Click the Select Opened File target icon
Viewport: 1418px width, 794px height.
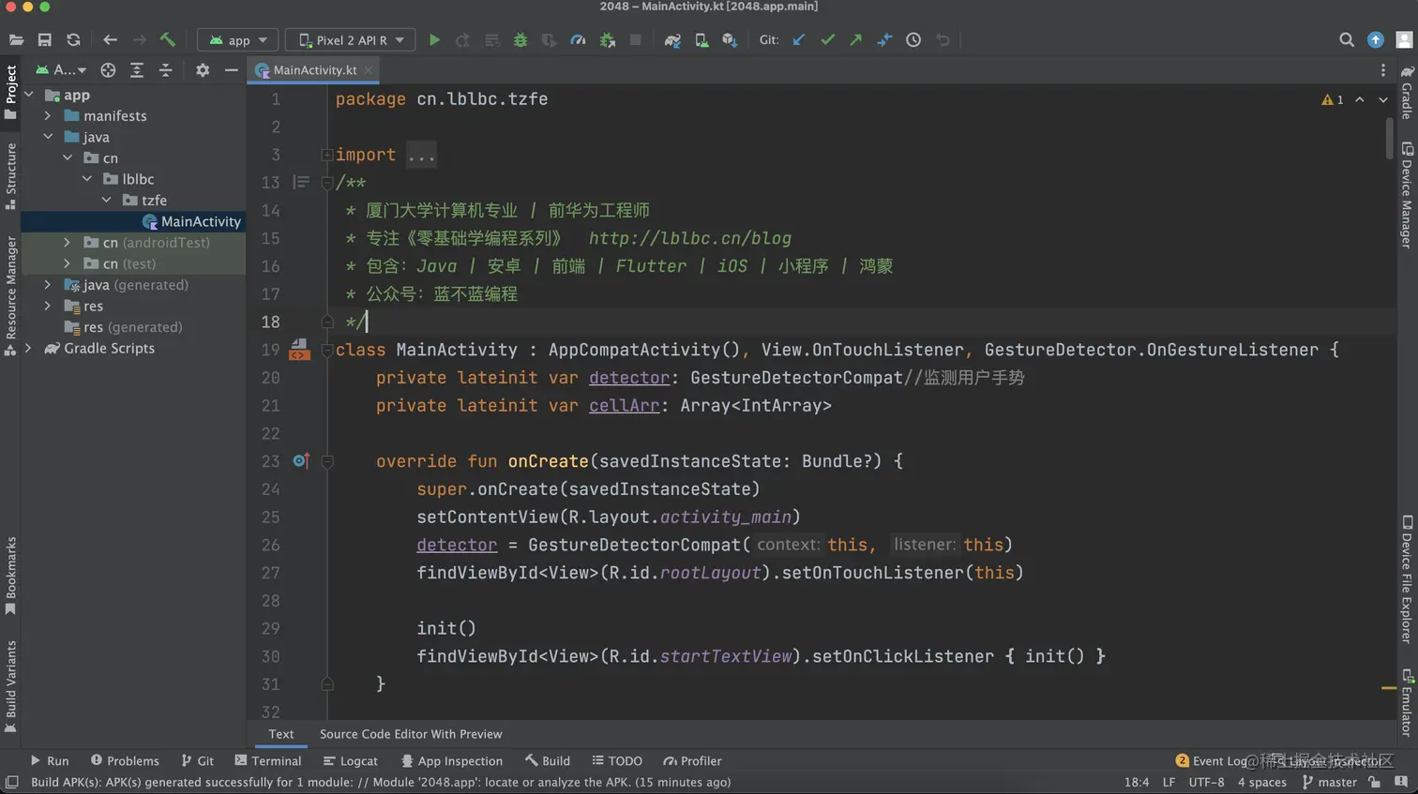[108, 70]
